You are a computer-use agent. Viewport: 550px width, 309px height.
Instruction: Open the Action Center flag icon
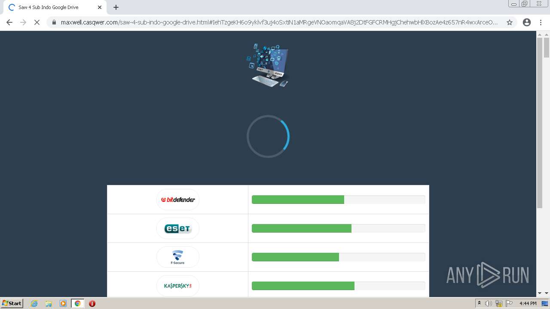[509, 303]
